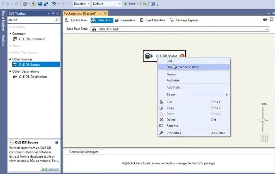Collapse the Common toolbox group
This screenshot has height=174, width=275.
click(x=10, y=34)
